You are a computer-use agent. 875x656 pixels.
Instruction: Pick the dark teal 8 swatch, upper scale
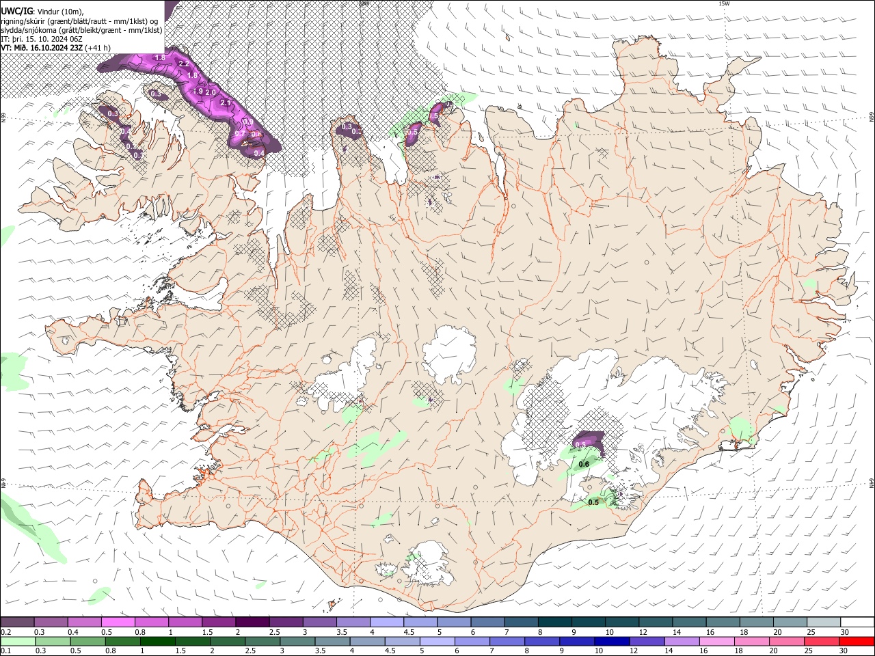coord(555,622)
